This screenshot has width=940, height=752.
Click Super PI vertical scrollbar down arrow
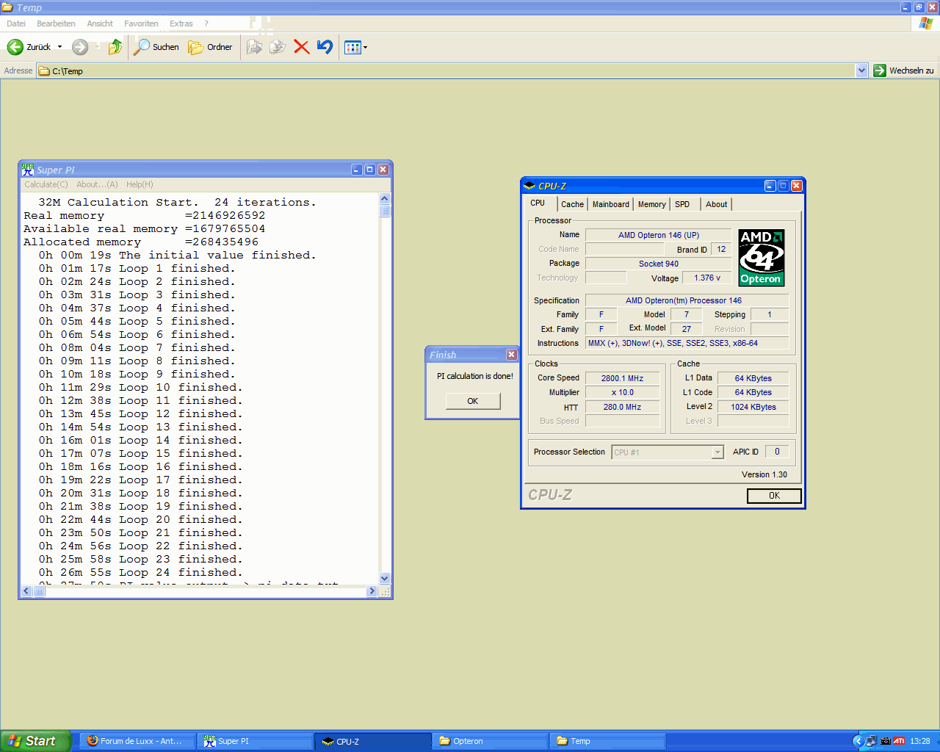coord(385,579)
